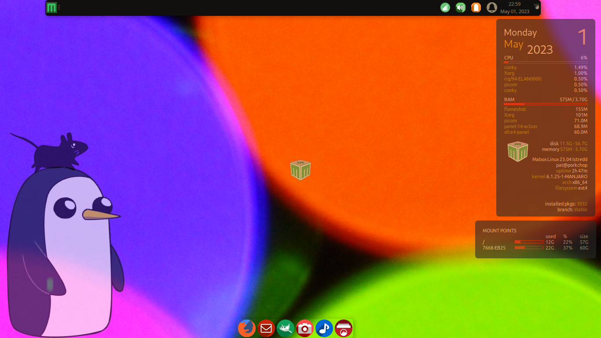Click the "Monday" day heading

[520, 33]
